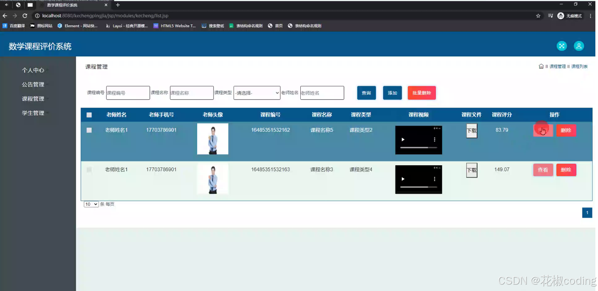Click 课程列表 breadcrumb link
Screen dimensions: 598x291
click(579, 66)
